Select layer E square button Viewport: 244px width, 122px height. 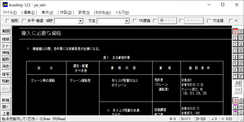[241, 70]
